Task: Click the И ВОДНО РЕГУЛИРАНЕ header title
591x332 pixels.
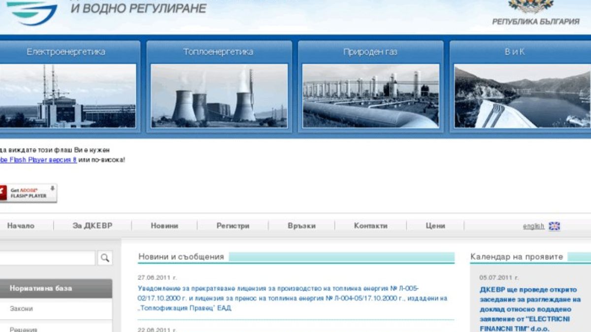Action: coord(138,8)
